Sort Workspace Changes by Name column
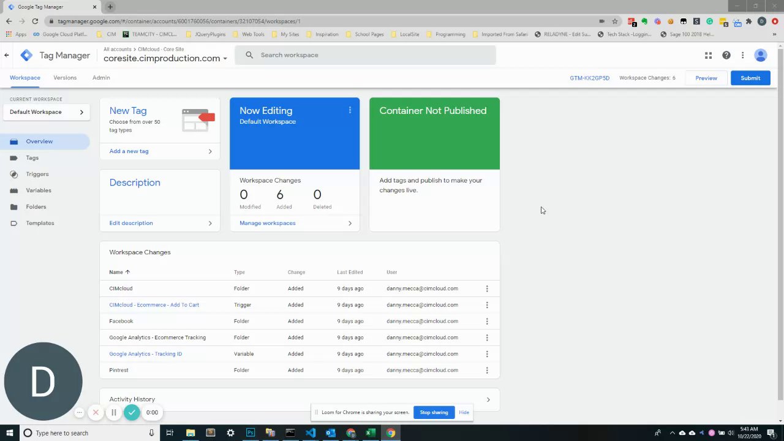This screenshot has width=784, height=441. (119, 272)
